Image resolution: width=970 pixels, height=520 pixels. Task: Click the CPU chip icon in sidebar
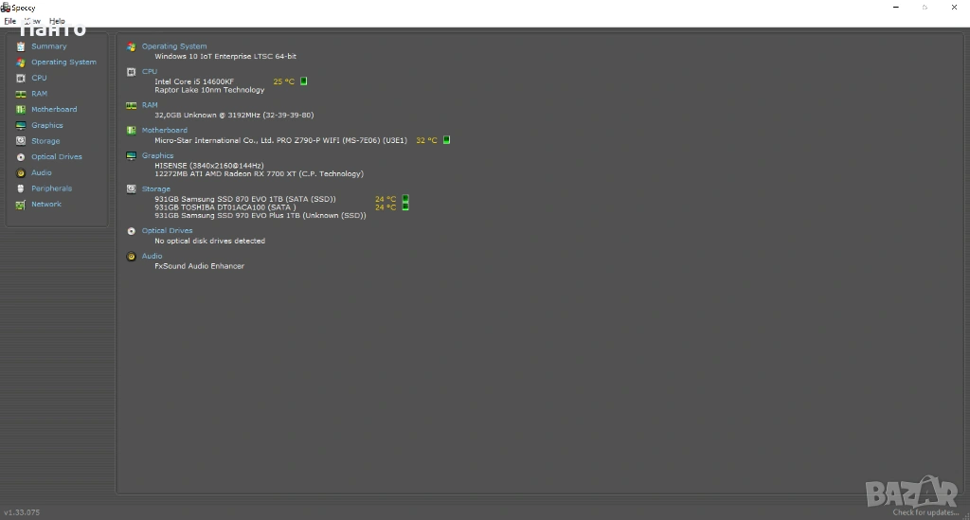(x=21, y=78)
